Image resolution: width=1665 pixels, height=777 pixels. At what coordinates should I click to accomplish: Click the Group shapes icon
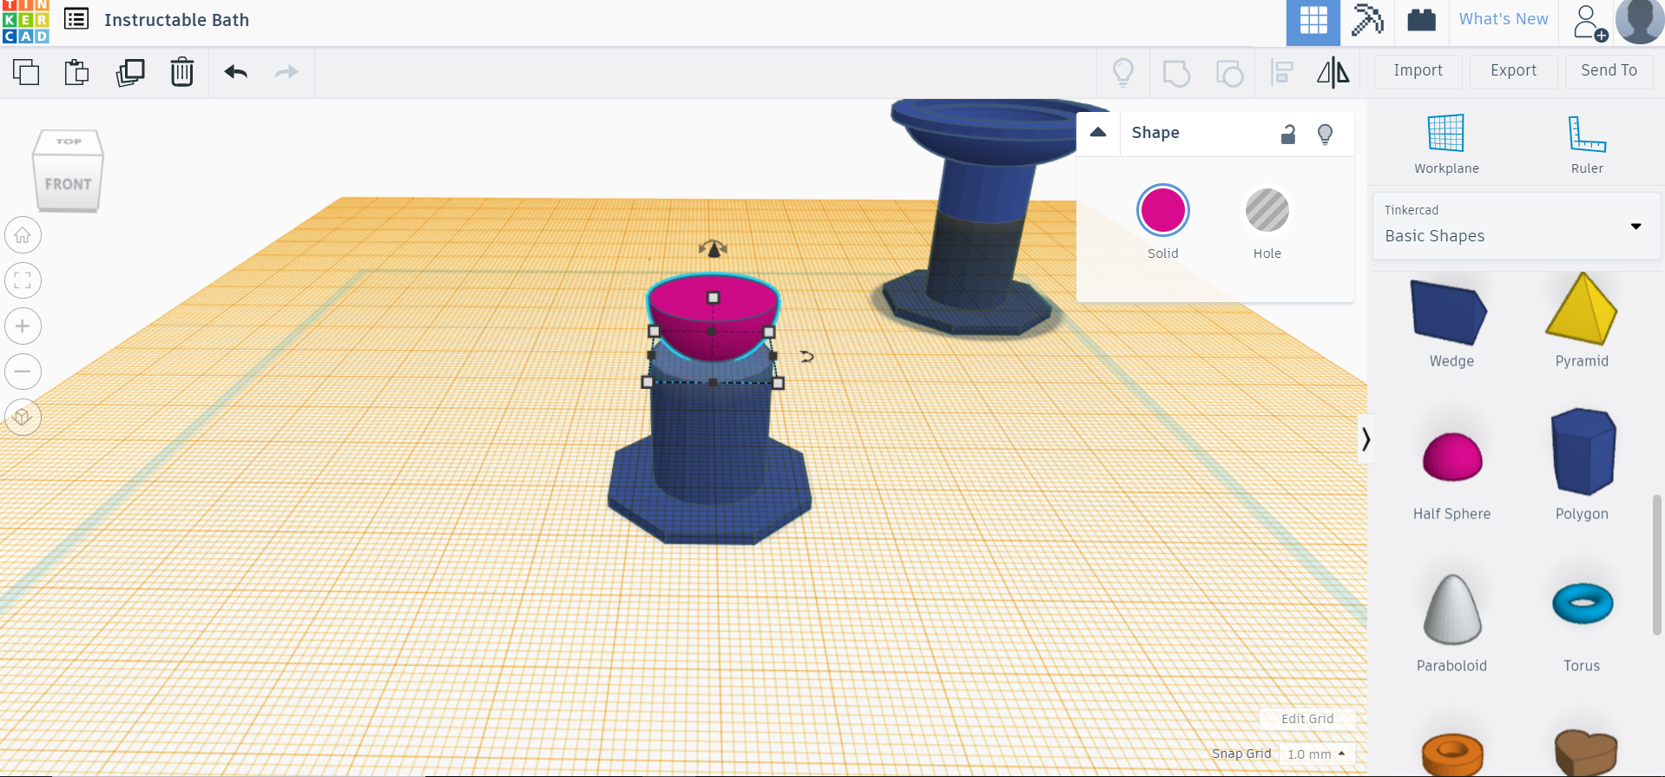pos(1176,73)
